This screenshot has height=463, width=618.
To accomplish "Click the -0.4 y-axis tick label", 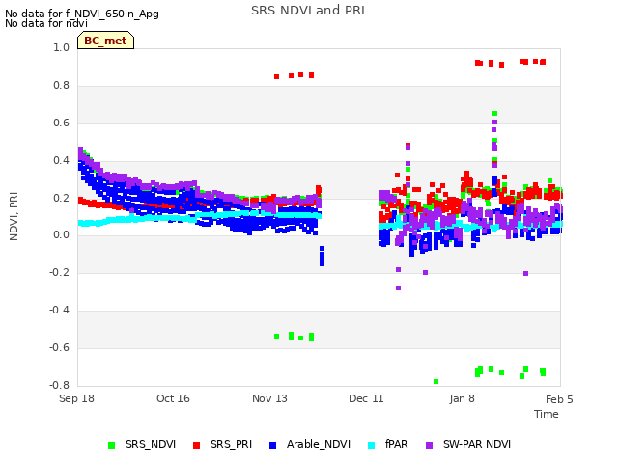I will [59, 311].
